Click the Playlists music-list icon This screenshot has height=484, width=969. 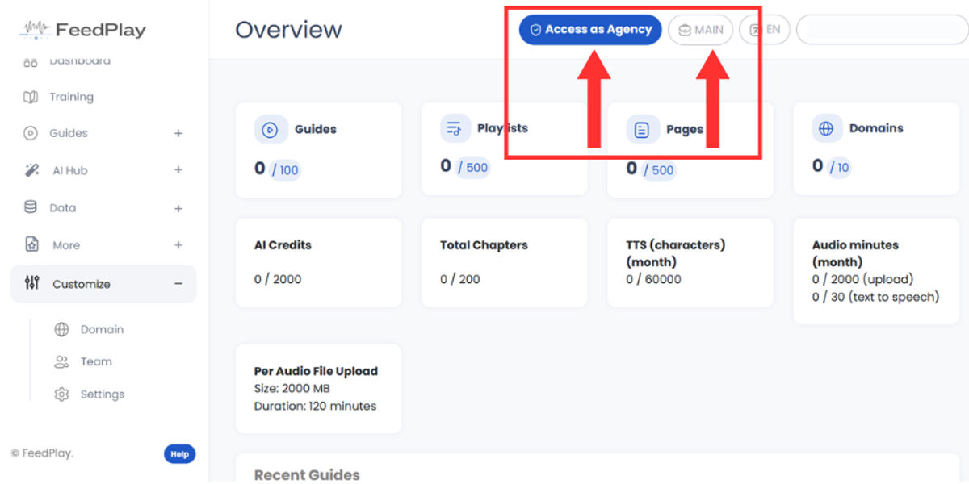pyautogui.click(x=455, y=128)
